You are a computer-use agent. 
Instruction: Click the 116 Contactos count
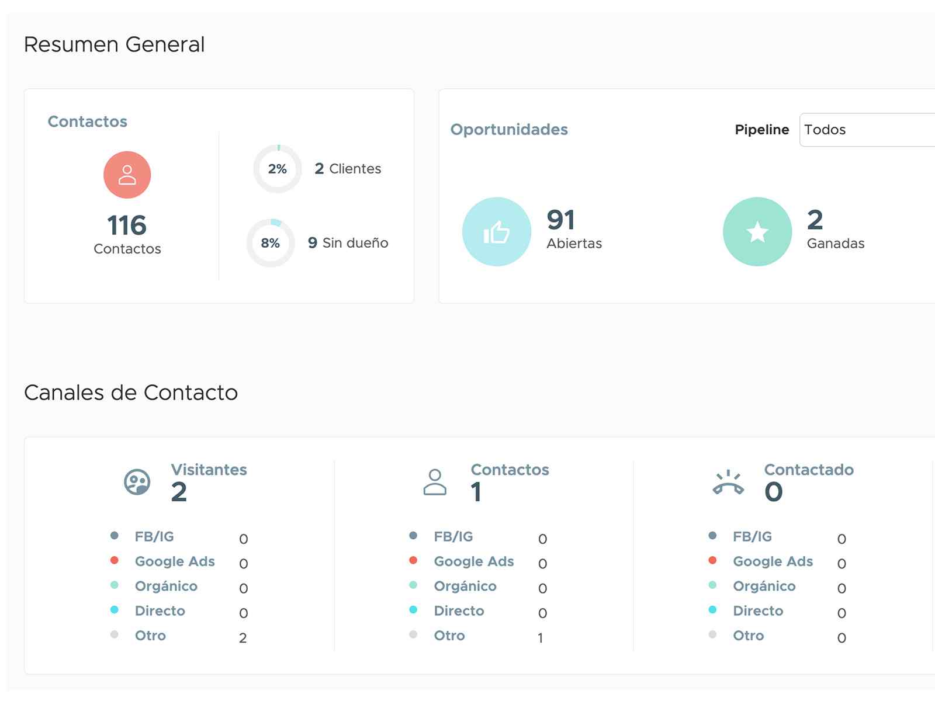127,225
